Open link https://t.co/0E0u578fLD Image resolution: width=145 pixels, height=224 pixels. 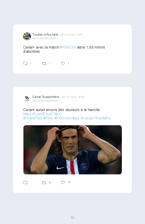point(42,114)
